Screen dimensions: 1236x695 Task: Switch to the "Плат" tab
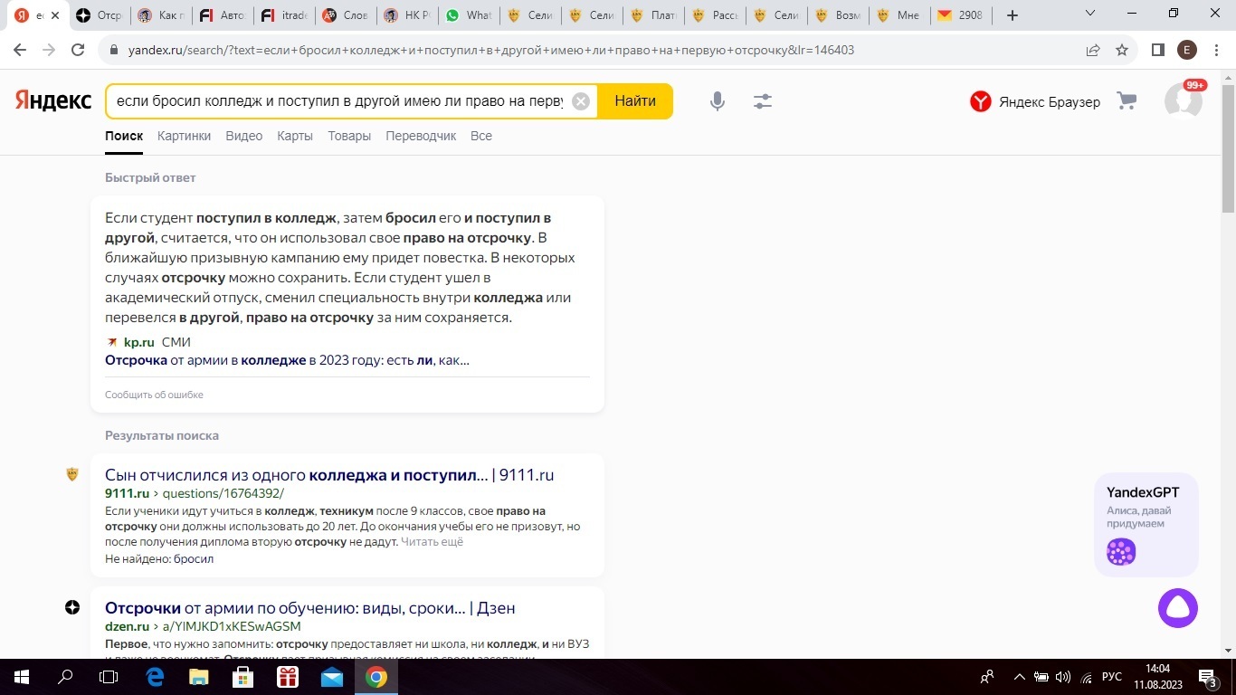(x=652, y=15)
